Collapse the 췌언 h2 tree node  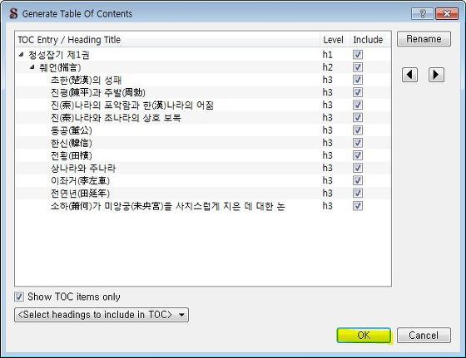(32, 67)
